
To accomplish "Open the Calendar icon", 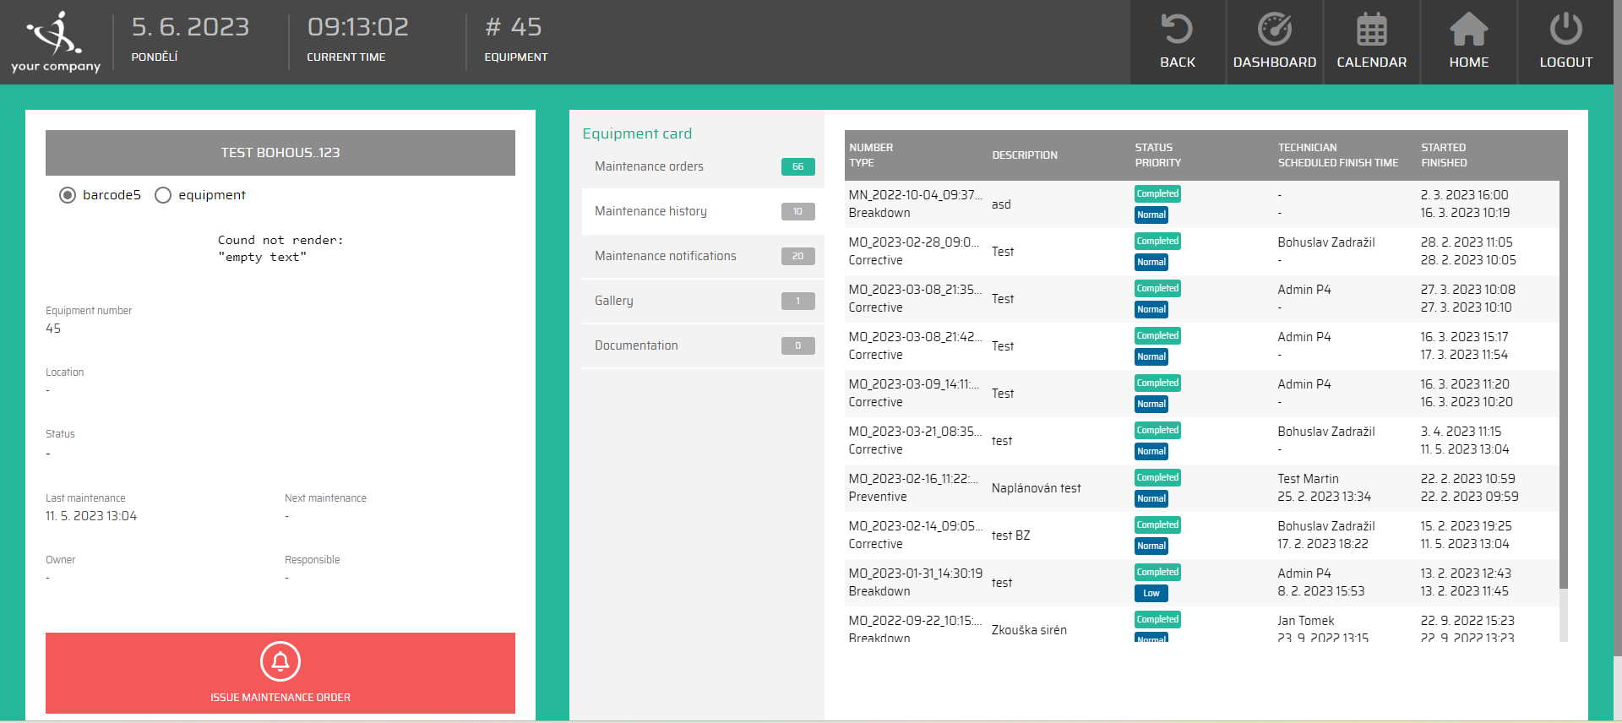I will tap(1371, 30).
